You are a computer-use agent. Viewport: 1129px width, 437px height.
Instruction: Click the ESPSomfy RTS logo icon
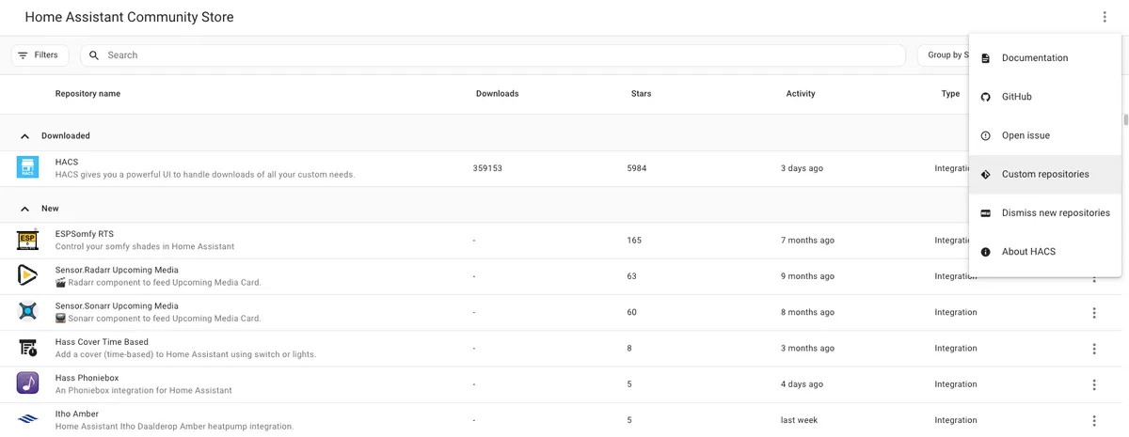point(27,241)
